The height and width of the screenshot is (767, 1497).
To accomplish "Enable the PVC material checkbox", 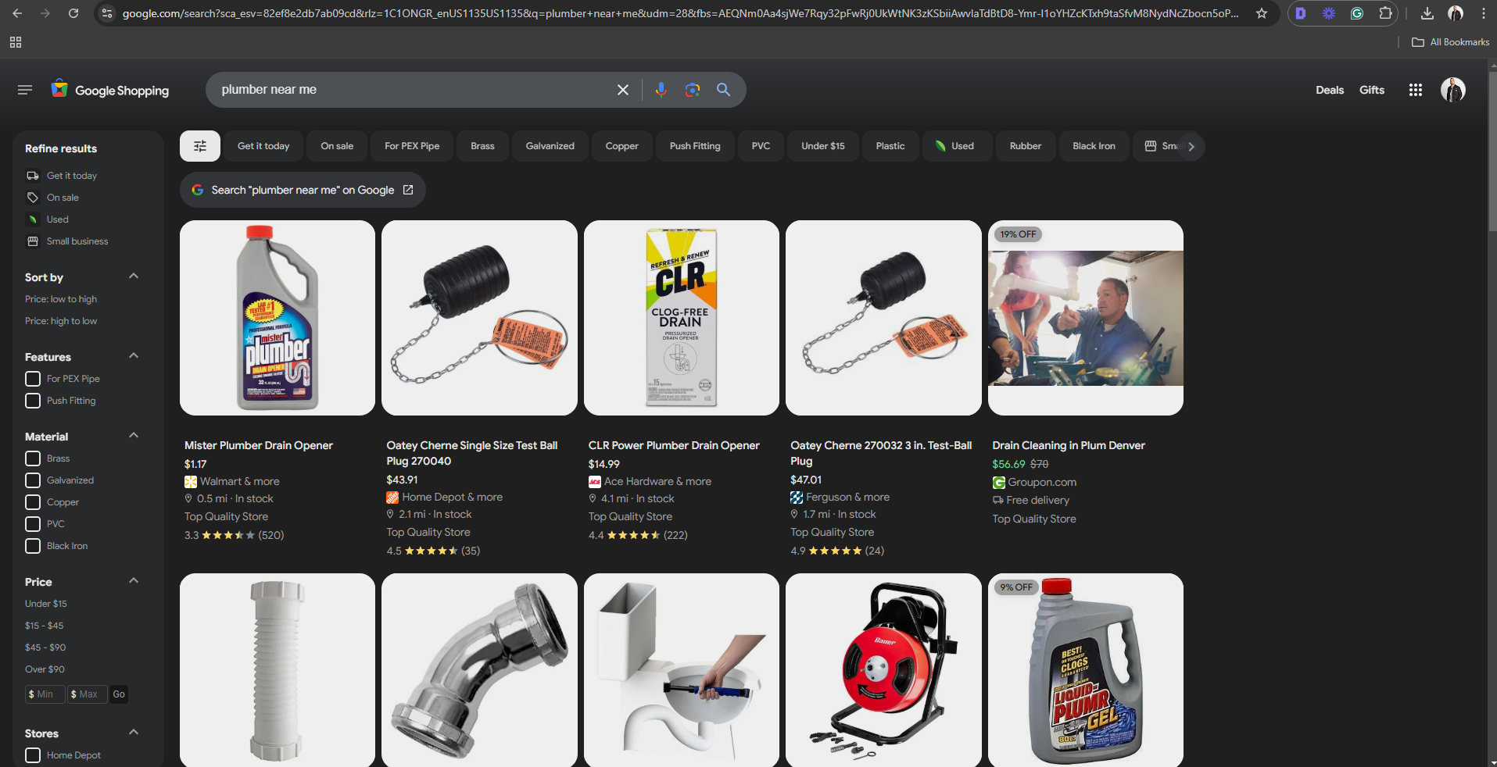I will coord(33,524).
